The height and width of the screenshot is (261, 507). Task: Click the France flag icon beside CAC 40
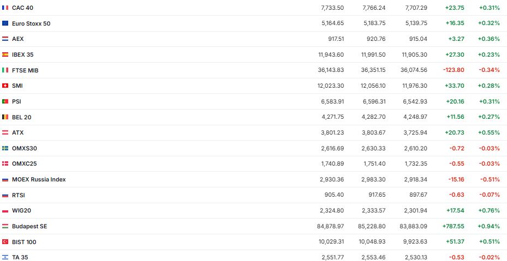5,8
